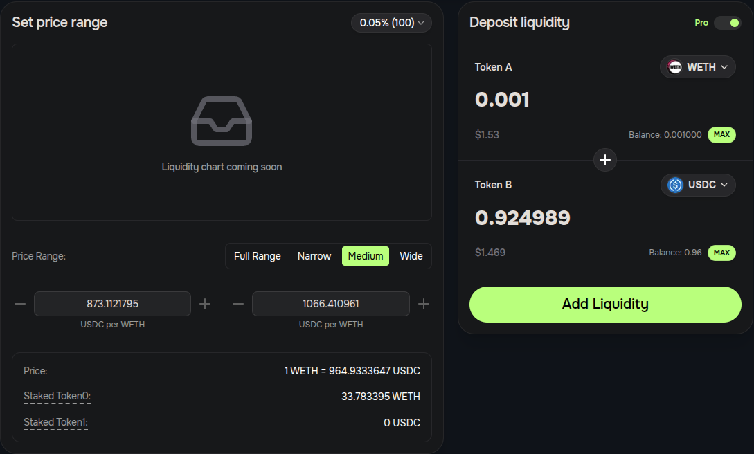754x454 pixels.
Task: Click the plus icon between Token A and B
Action: click(605, 160)
